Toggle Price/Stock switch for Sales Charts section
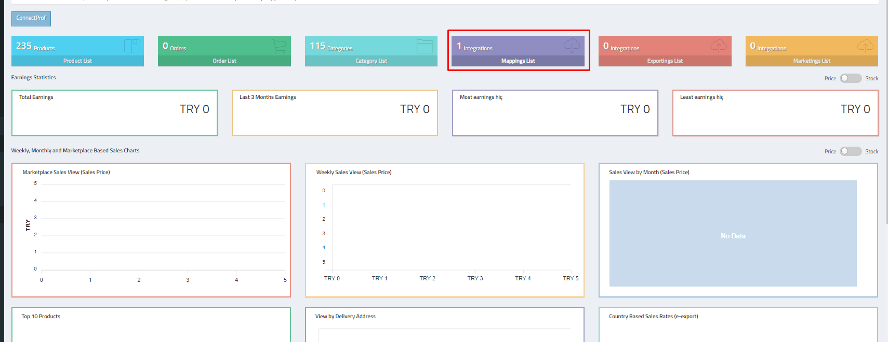This screenshot has height=342, width=888. [x=850, y=151]
